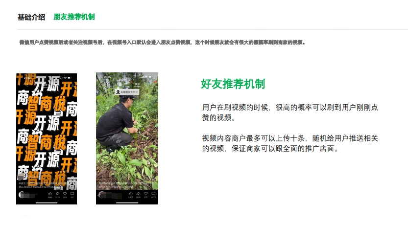Select the 朋友推荐机制 tab
Image resolution: width=408 pixels, height=225 pixels.
[74, 17]
